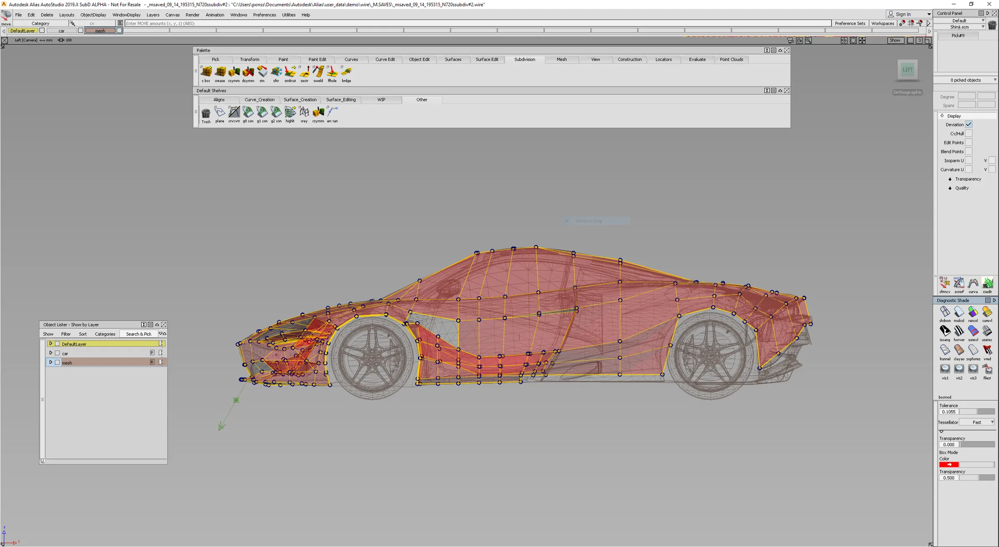Toggle mesh layer checkbox in Object Lister
Viewport: 999px width, 547px height.
click(57, 362)
